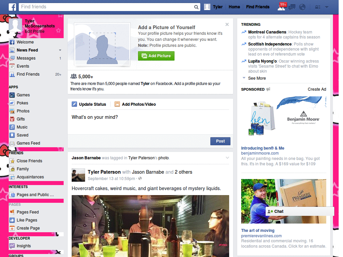
Task: Open Music app icon
Action: [x=12, y=127]
